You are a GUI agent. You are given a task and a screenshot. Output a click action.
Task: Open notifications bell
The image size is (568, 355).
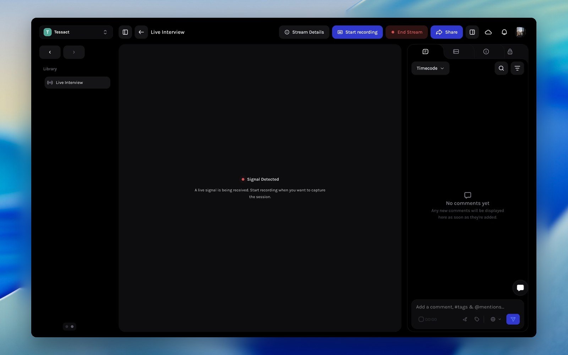504,32
